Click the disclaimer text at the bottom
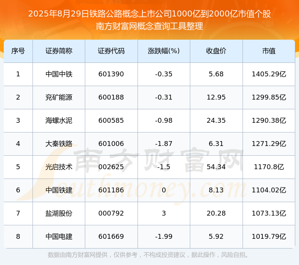The width and height of the screenshot is (299, 265). [x=148, y=255]
